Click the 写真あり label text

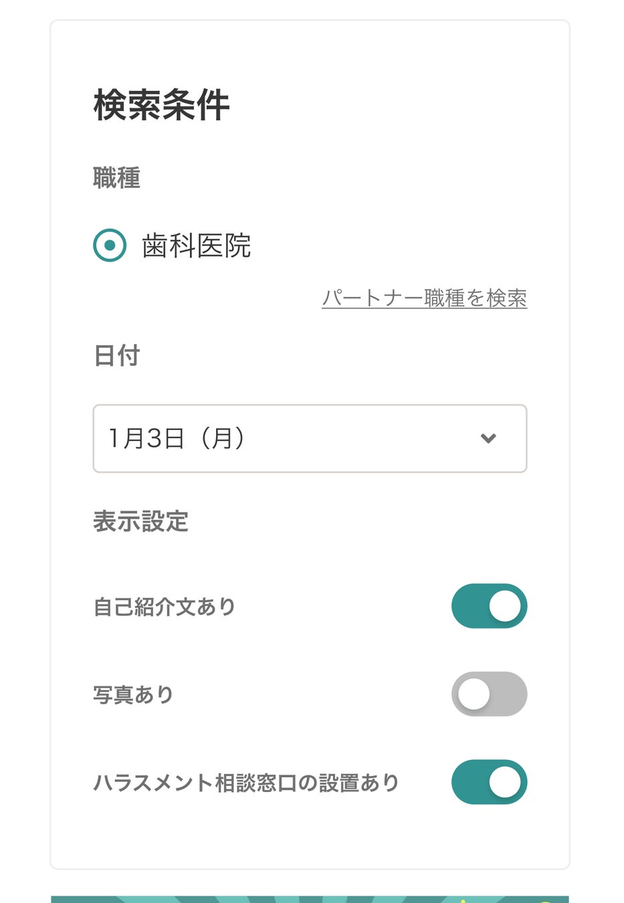pyautogui.click(x=133, y=694)
